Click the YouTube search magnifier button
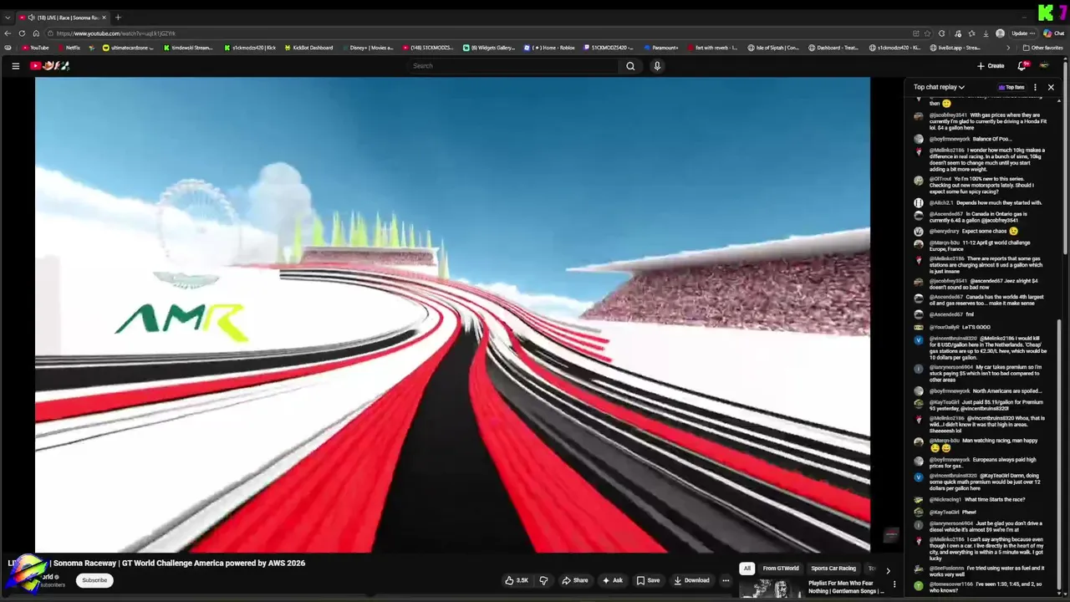The width and height of the screenshot is (1070, 602). pos(630,66)
